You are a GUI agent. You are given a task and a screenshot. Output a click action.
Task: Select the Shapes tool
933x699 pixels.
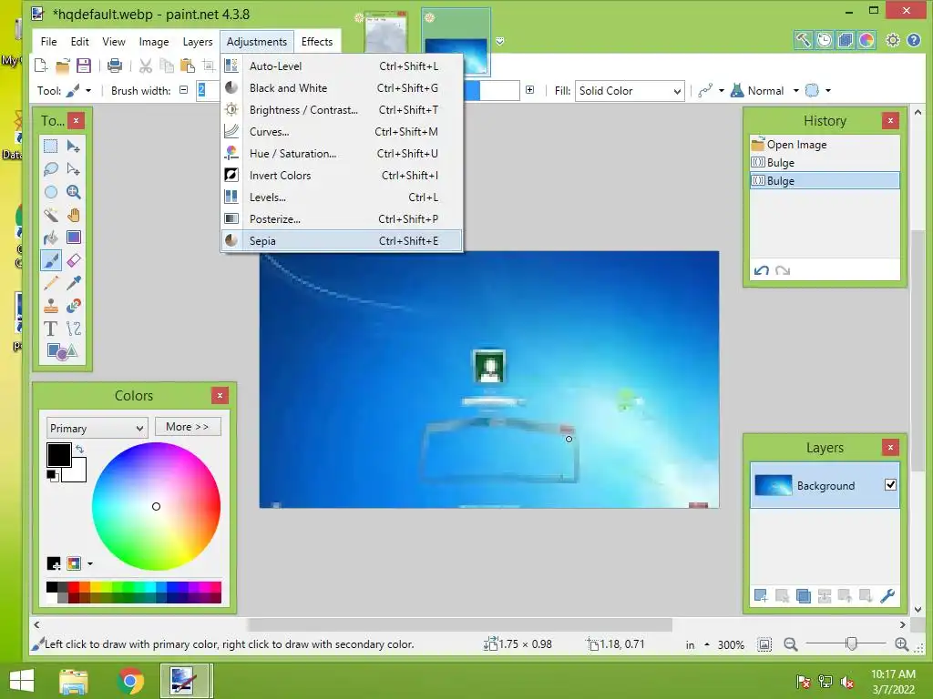pos(62,351)
